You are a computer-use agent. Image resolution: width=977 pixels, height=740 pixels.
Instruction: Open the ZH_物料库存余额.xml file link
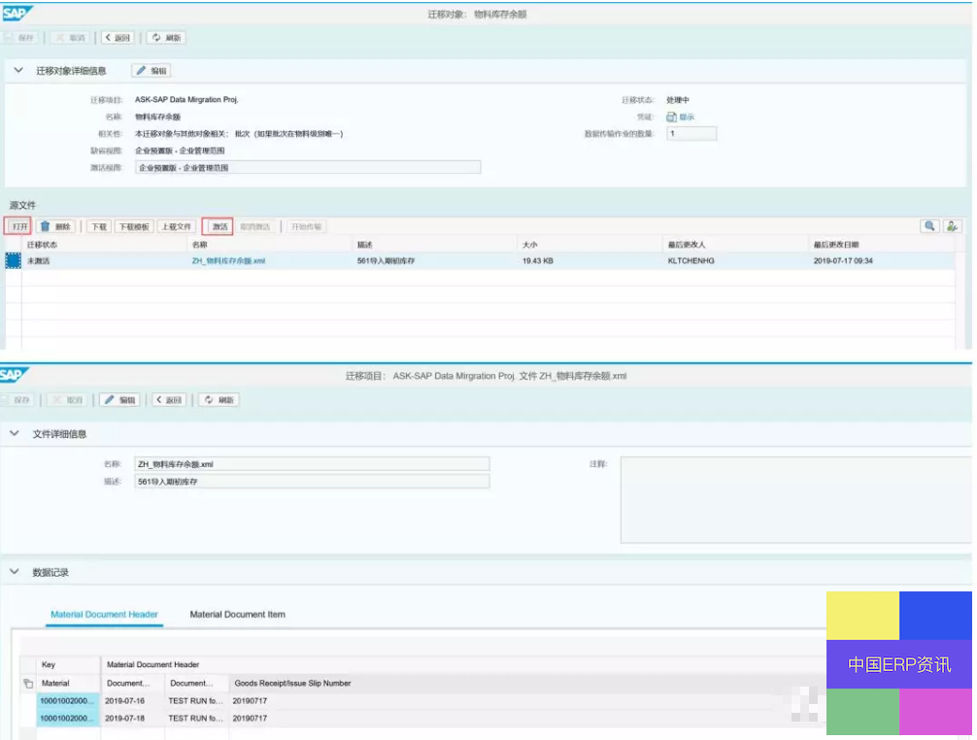pyautogui.click(x=228, y=260)
